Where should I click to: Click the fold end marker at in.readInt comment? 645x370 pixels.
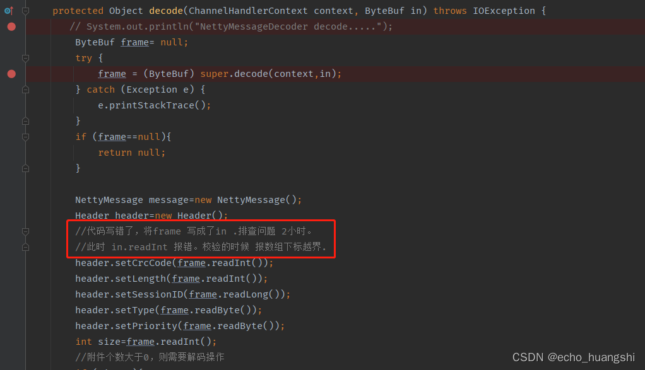tap(25, 247)
